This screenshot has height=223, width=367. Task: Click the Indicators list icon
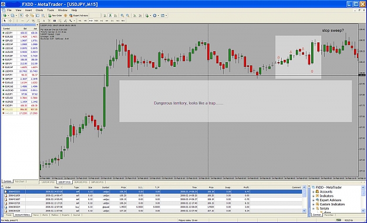pyautogui.click(x=147, y=15)
